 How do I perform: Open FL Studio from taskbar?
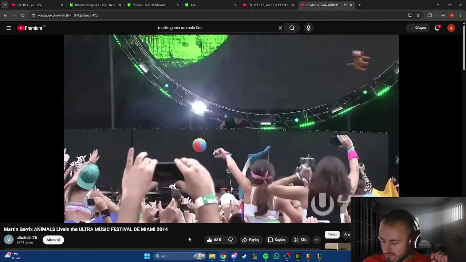(308, 256)
